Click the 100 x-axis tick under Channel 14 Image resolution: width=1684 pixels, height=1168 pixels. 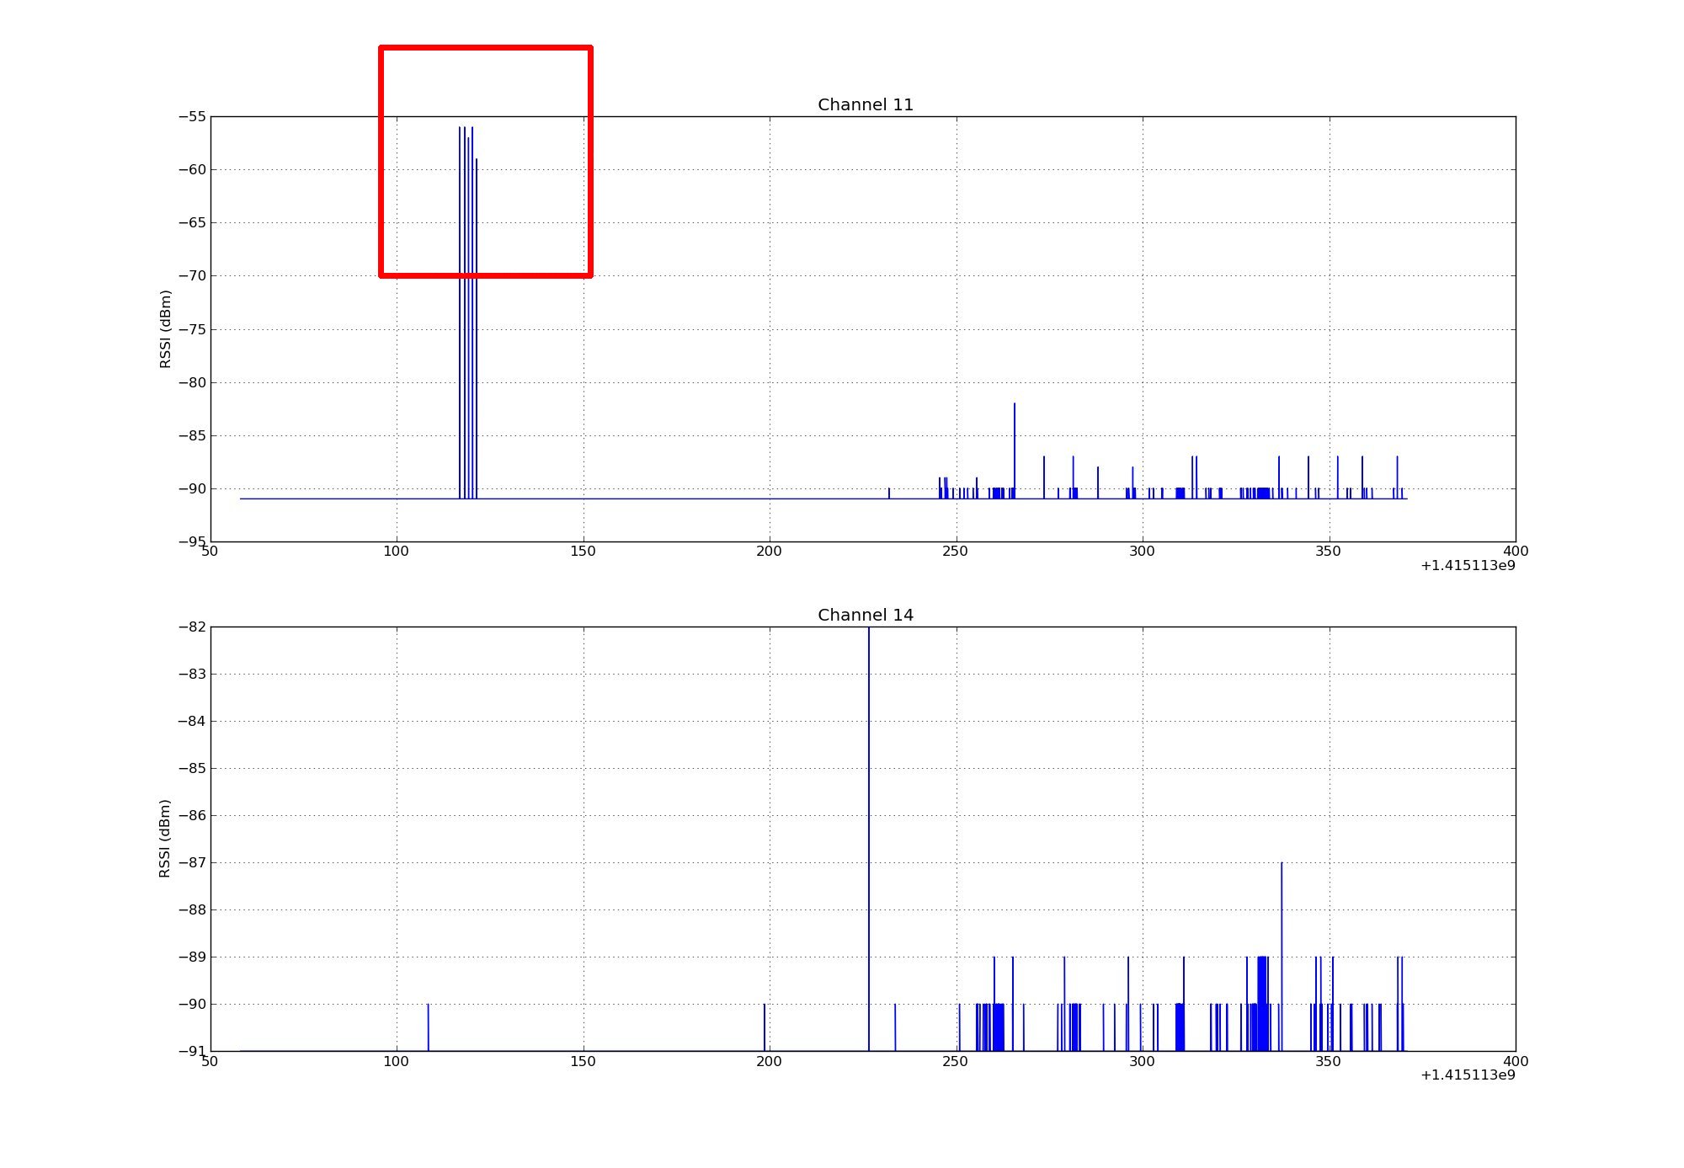397,1062
